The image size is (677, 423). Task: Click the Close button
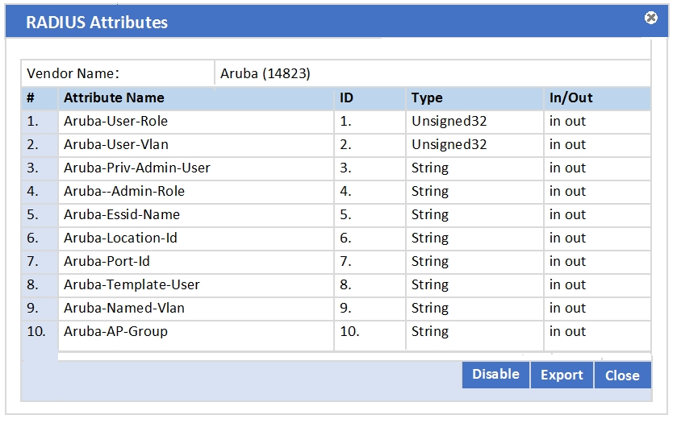pos(622,375)
